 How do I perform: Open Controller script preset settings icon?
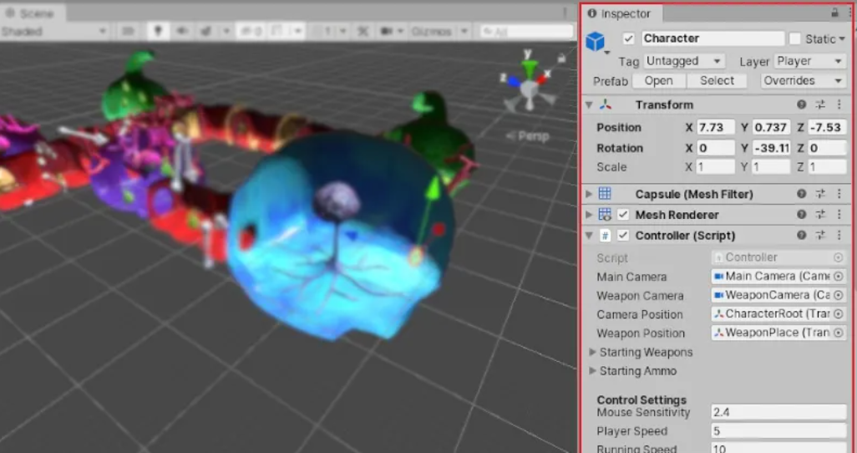pos(820,236)
